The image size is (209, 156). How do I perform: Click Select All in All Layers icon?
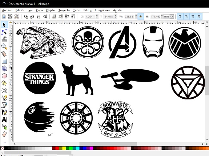(10, 16)
